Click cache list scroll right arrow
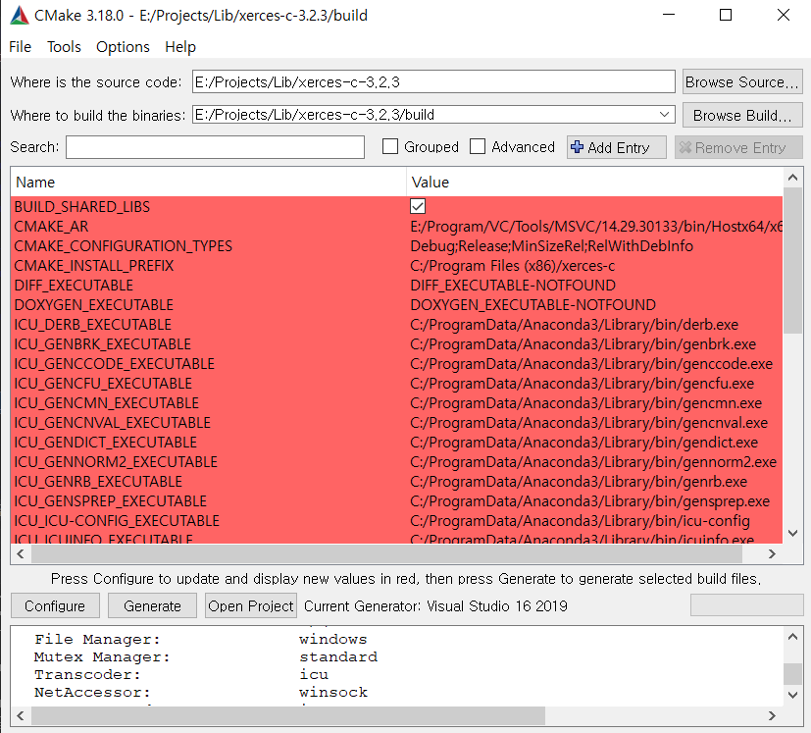The width and height of the screenshot is (811, 733). [772, 553]
